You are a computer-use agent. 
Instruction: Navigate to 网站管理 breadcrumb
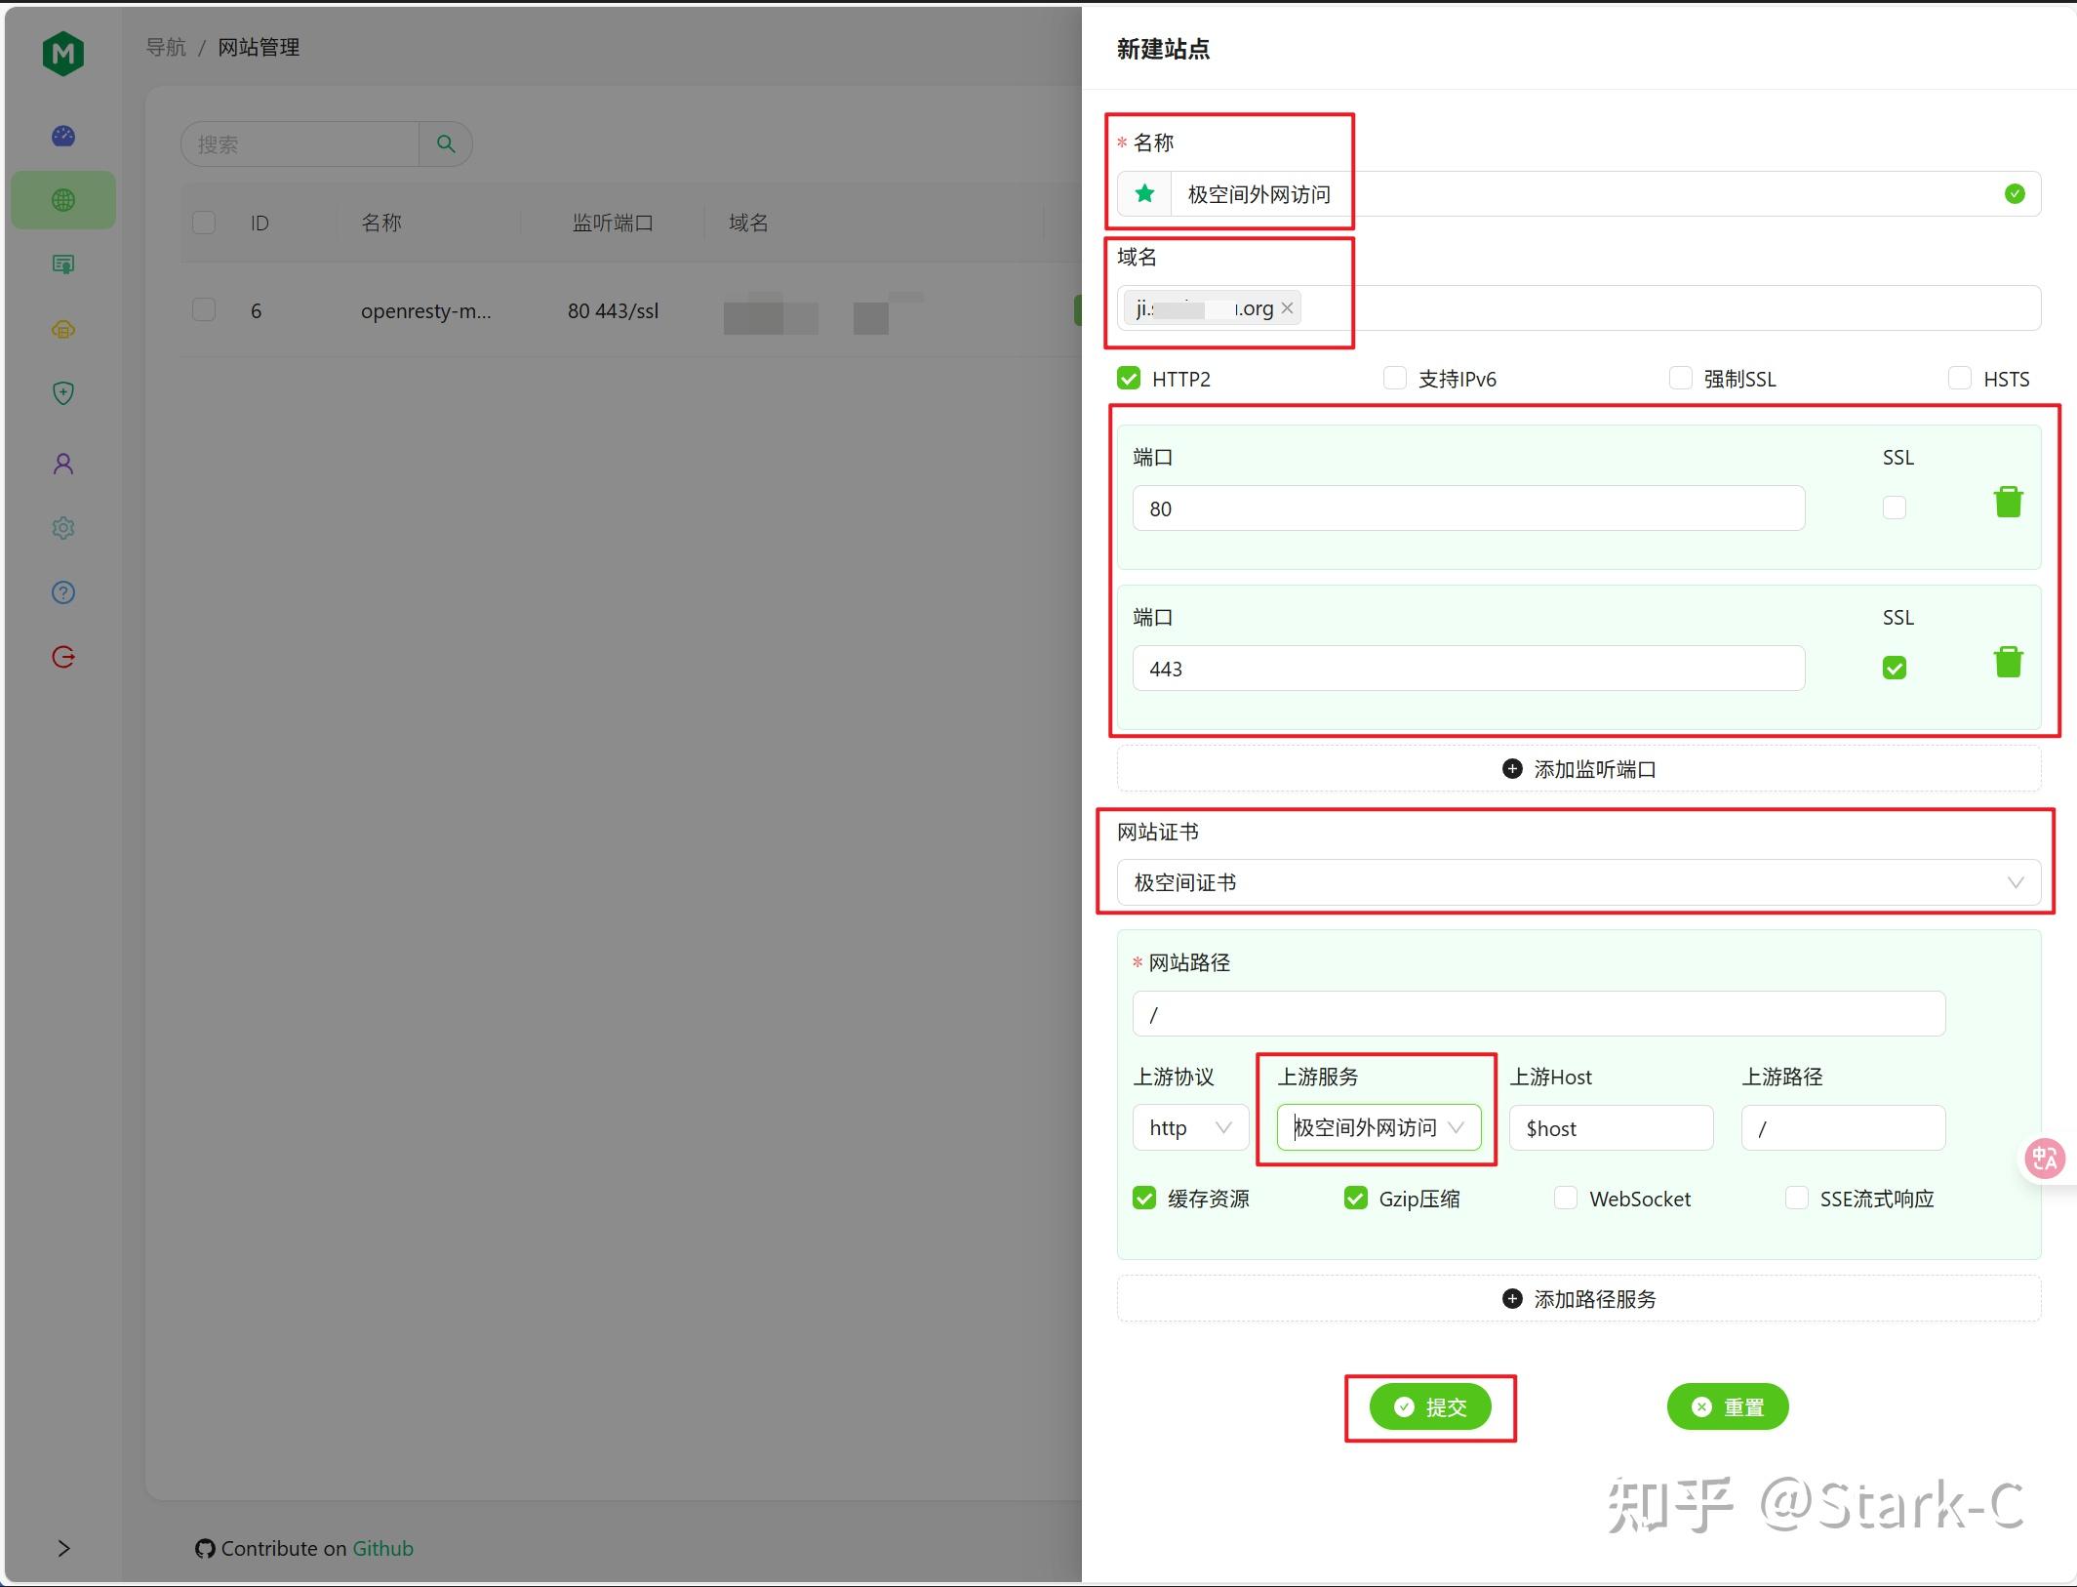260,47
